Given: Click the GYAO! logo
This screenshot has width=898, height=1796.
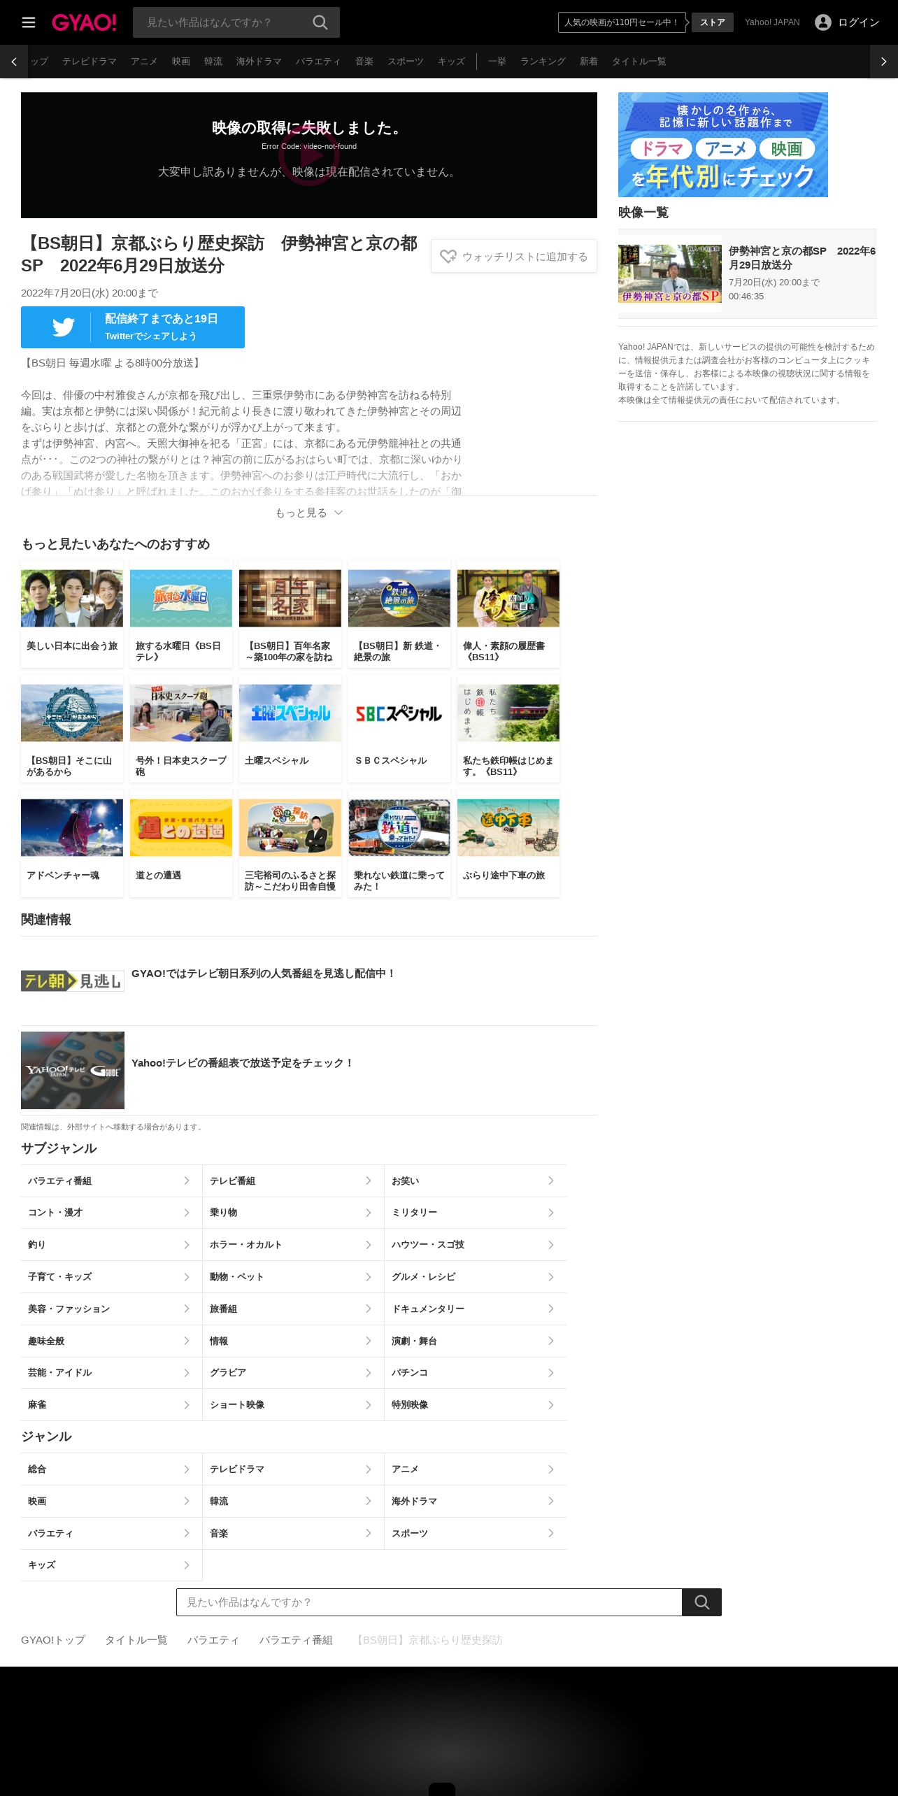Looking at the screenshot, I should [x=84, y=22].
